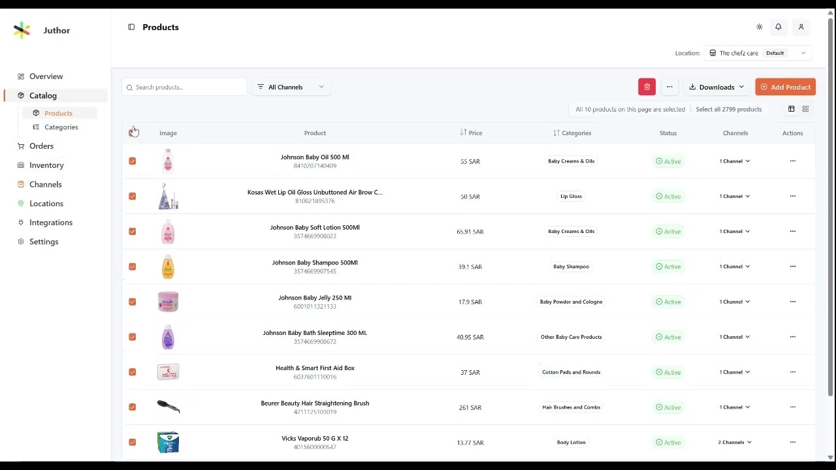Uncheck Health & Smart First Aid Box row
The image size is (836, 470).
[x=133, y=372]
